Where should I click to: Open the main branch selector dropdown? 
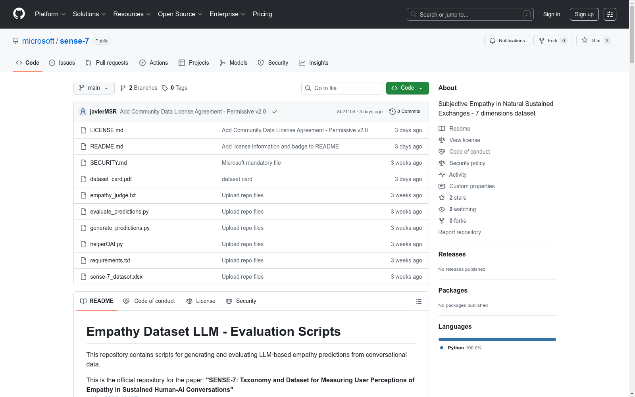pyautogui.click(x=94, y=88)
